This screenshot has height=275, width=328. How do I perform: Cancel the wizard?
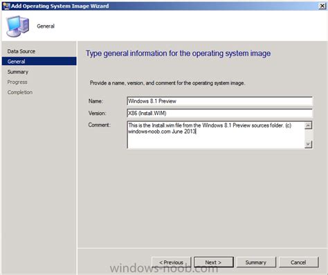pyautogui.click(x=298, y=263)
